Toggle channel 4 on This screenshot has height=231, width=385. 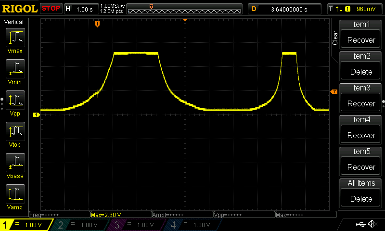pyautogui.click(x=192, y=225)
